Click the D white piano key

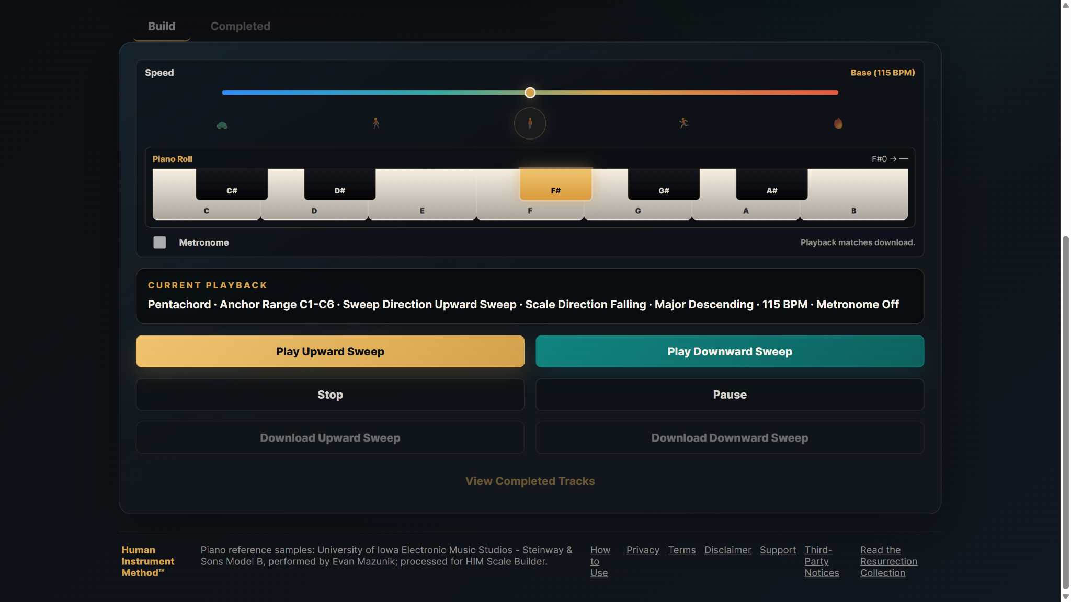coord(314,211)
